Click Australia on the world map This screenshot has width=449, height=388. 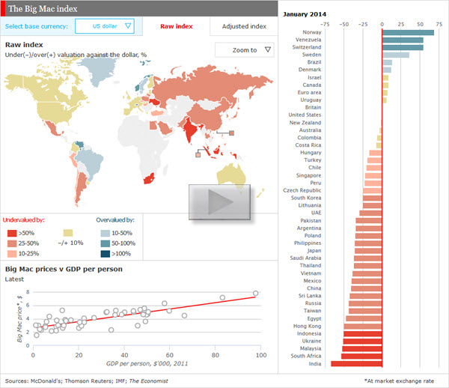coord(236,176)
